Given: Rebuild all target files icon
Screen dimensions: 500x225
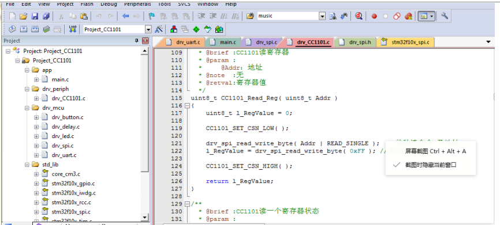Looking at the screenshot, I should click(x=35, y=29).
